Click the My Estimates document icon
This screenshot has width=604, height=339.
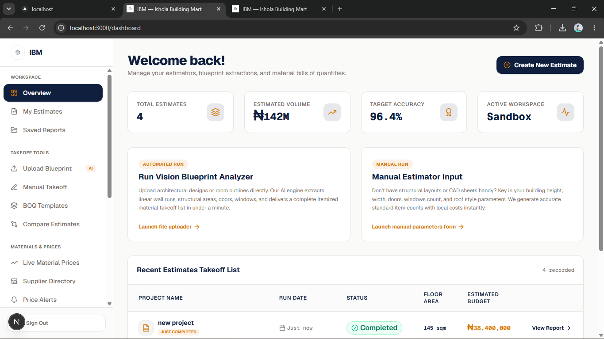(x=14, y=111)
